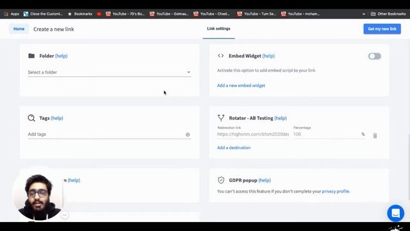The height and width of the screenshot is (231, 410).
Task: Open the Folder help link
Action: (x=61, y=56)
